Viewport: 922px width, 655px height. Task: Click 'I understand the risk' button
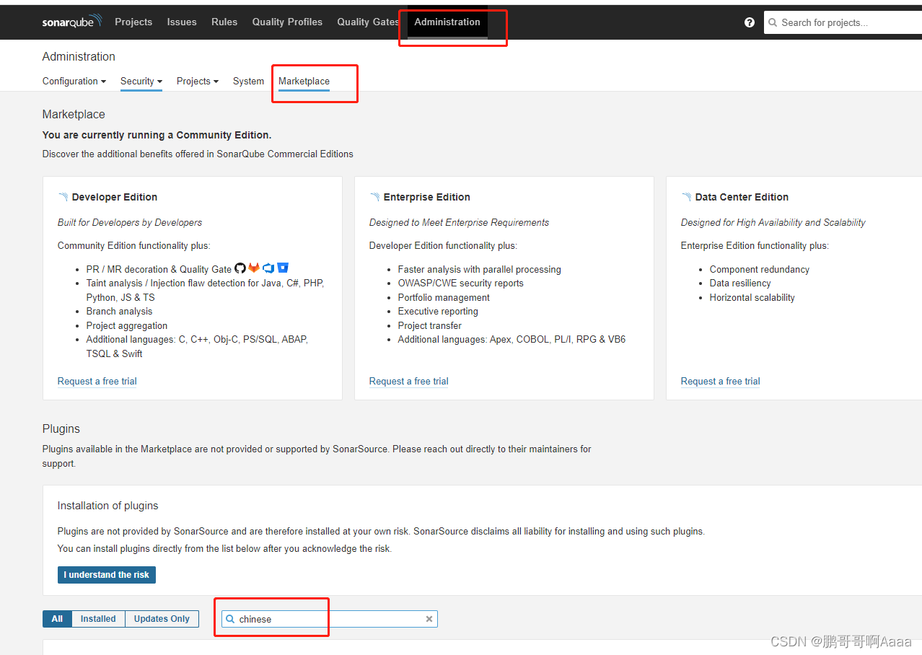(107, 575)
